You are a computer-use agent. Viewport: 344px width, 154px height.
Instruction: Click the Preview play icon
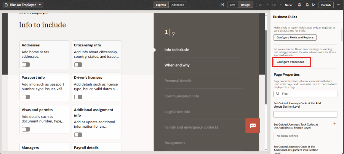[314, 5]
